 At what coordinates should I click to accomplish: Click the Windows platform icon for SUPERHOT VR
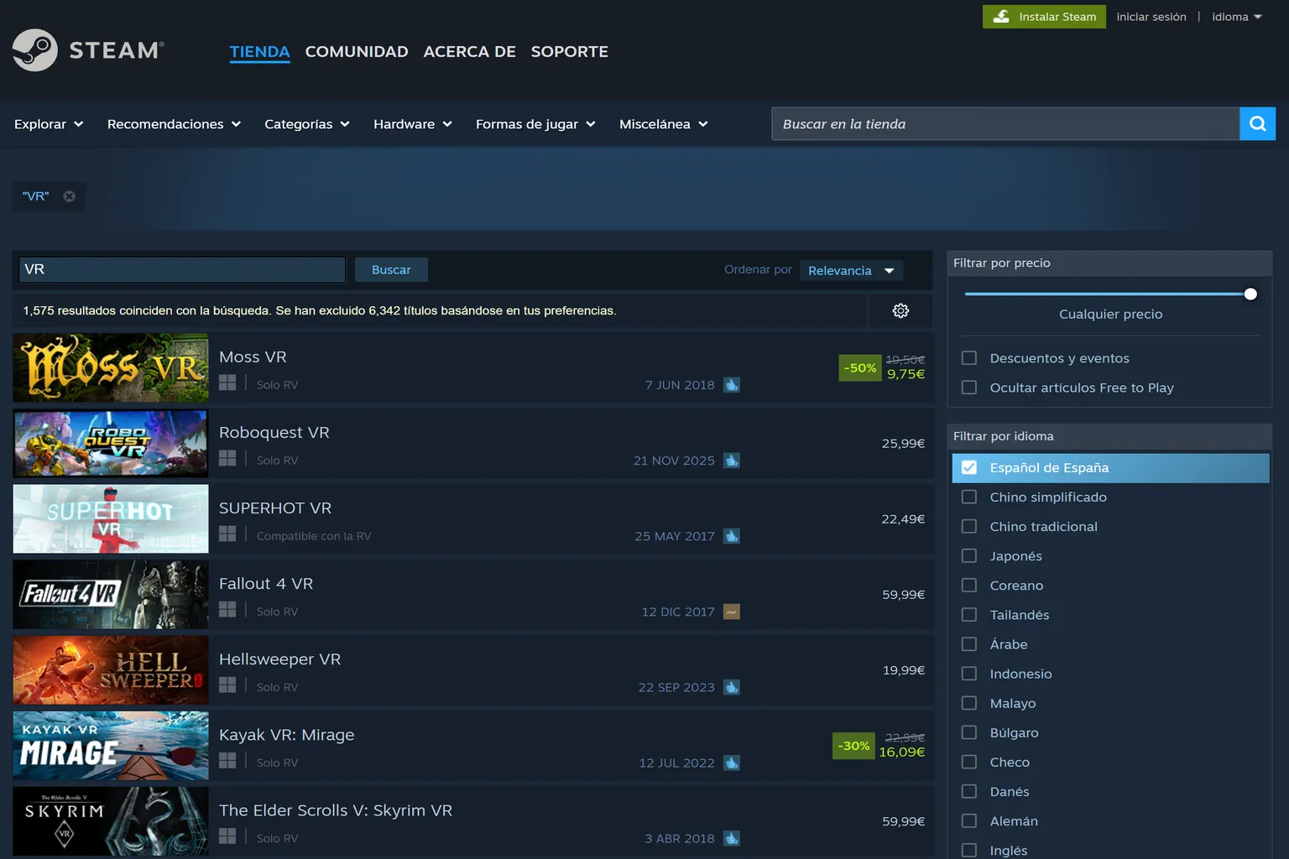tap(227, 534)
